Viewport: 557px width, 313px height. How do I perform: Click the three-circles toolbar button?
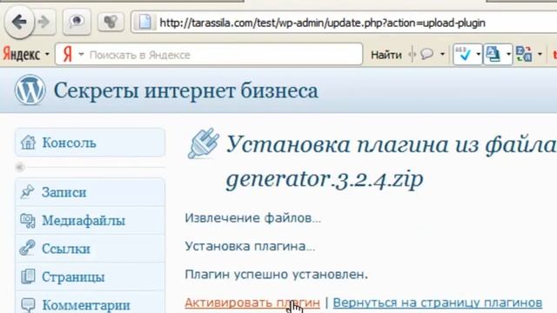click(x=111, y=22)
